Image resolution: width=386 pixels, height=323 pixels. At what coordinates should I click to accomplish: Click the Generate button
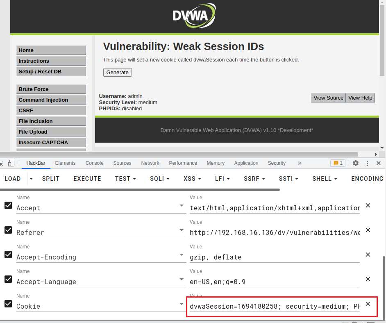coord(118,73)
